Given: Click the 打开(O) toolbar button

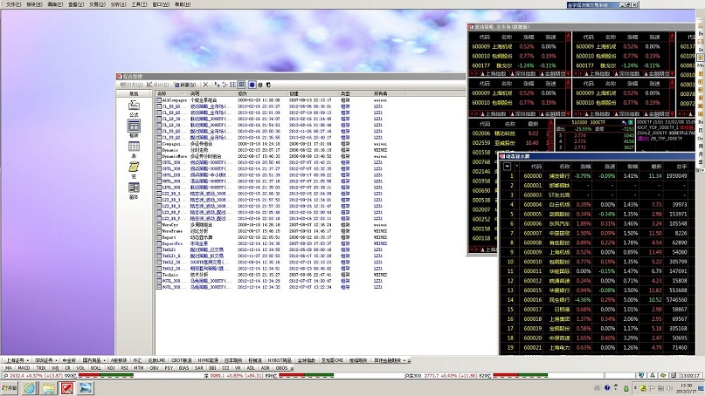Looking at the screenshot, I should coord(132,85).
